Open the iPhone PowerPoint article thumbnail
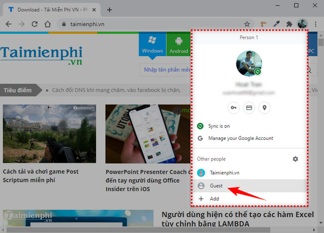This screenshot has height=233, width=324. pyautogui.click(x=148, y=134)
